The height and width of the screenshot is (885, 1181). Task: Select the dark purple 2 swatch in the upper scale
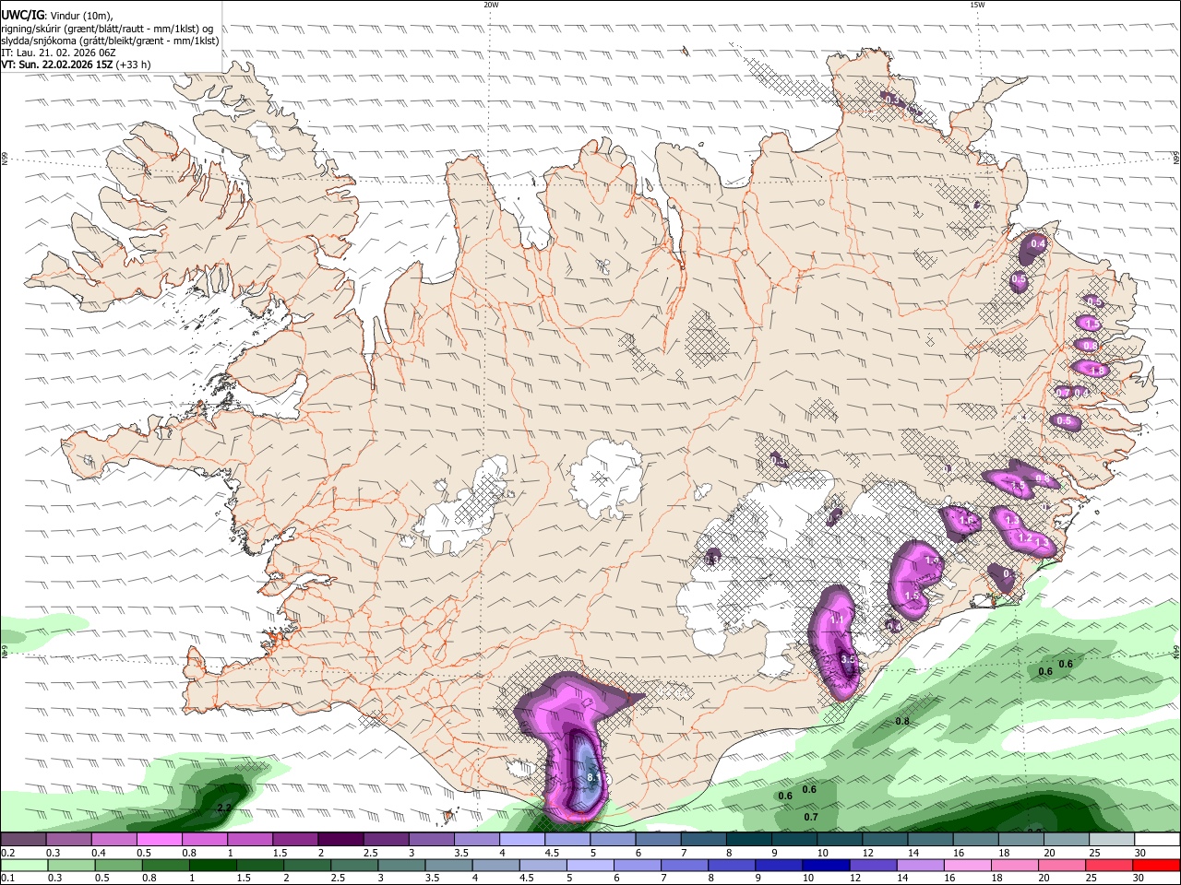(x=340, y=839)
